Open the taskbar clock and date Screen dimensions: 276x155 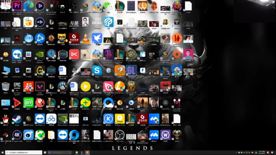coord(262,153)
